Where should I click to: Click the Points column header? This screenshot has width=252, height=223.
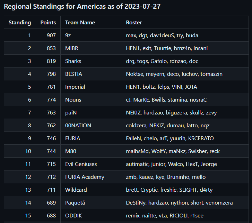coord(48,22)
